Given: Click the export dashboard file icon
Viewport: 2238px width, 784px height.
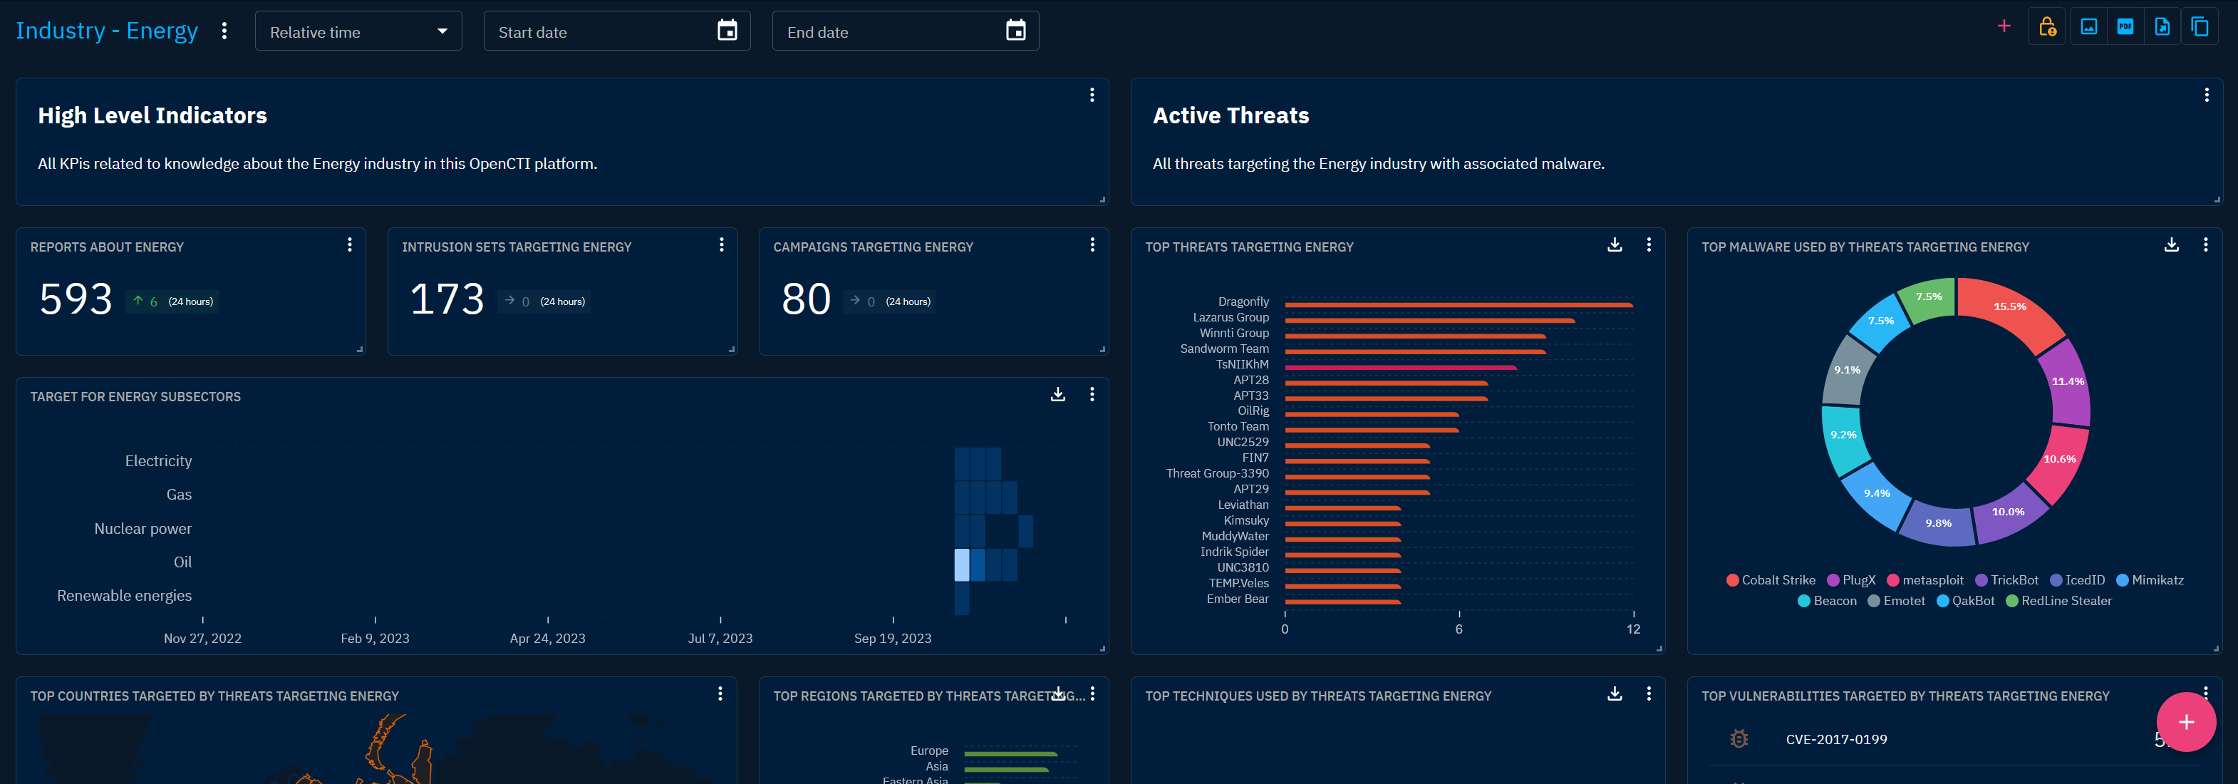Looking at the screenshot, I should 2162,28.
